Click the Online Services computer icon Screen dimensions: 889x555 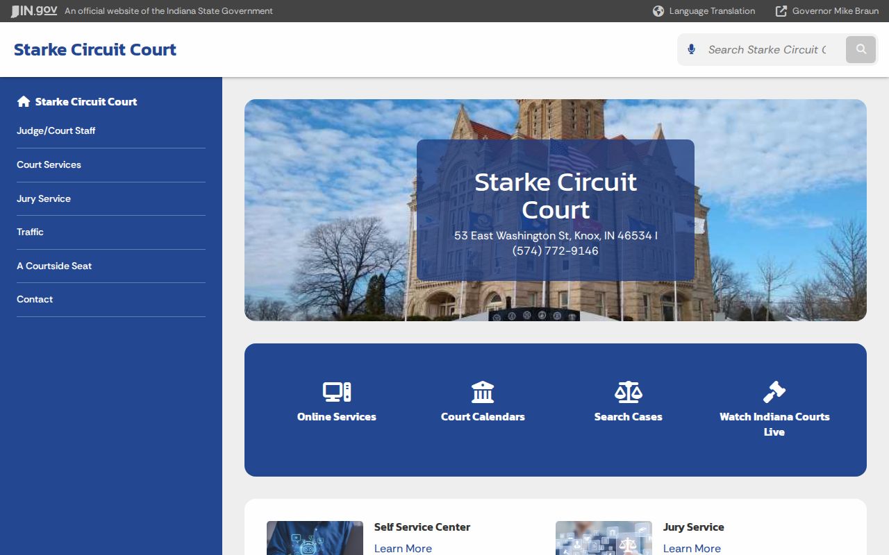(x=337, y=392)
